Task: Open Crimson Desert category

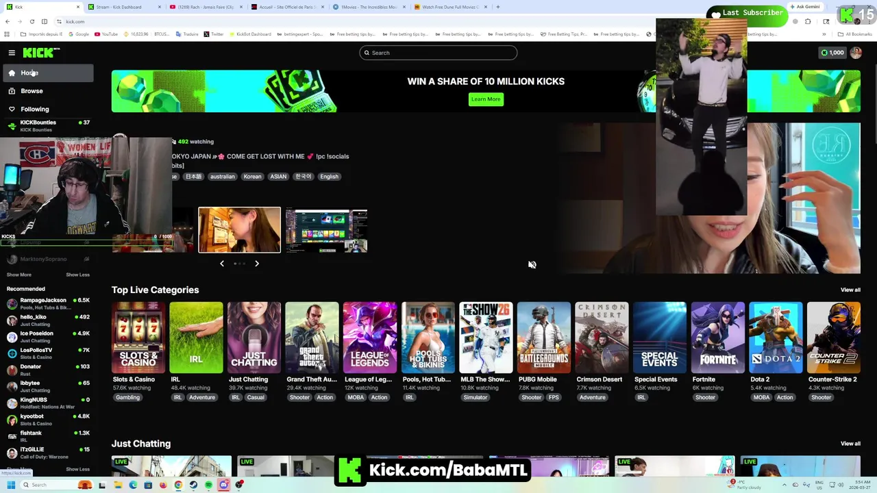Action: coord(602,338)
